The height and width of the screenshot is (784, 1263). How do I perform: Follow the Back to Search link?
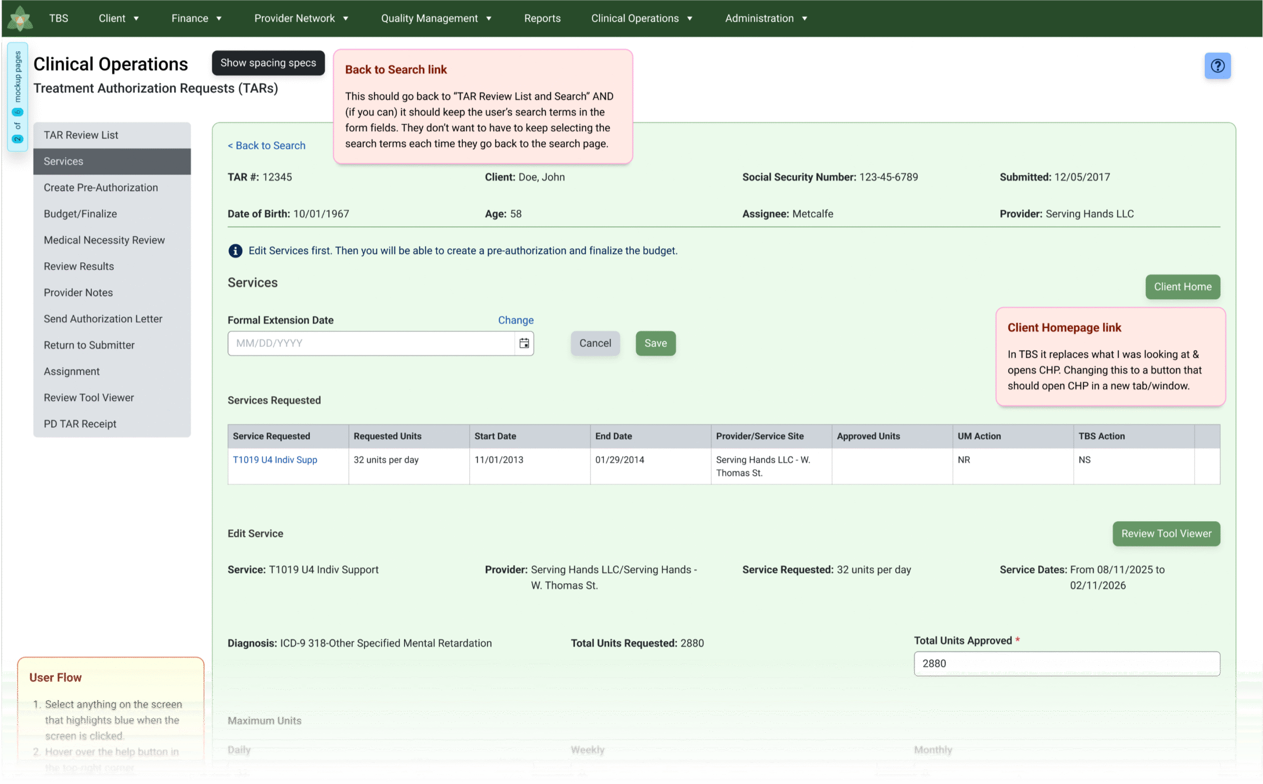click(x=266, y=145)
